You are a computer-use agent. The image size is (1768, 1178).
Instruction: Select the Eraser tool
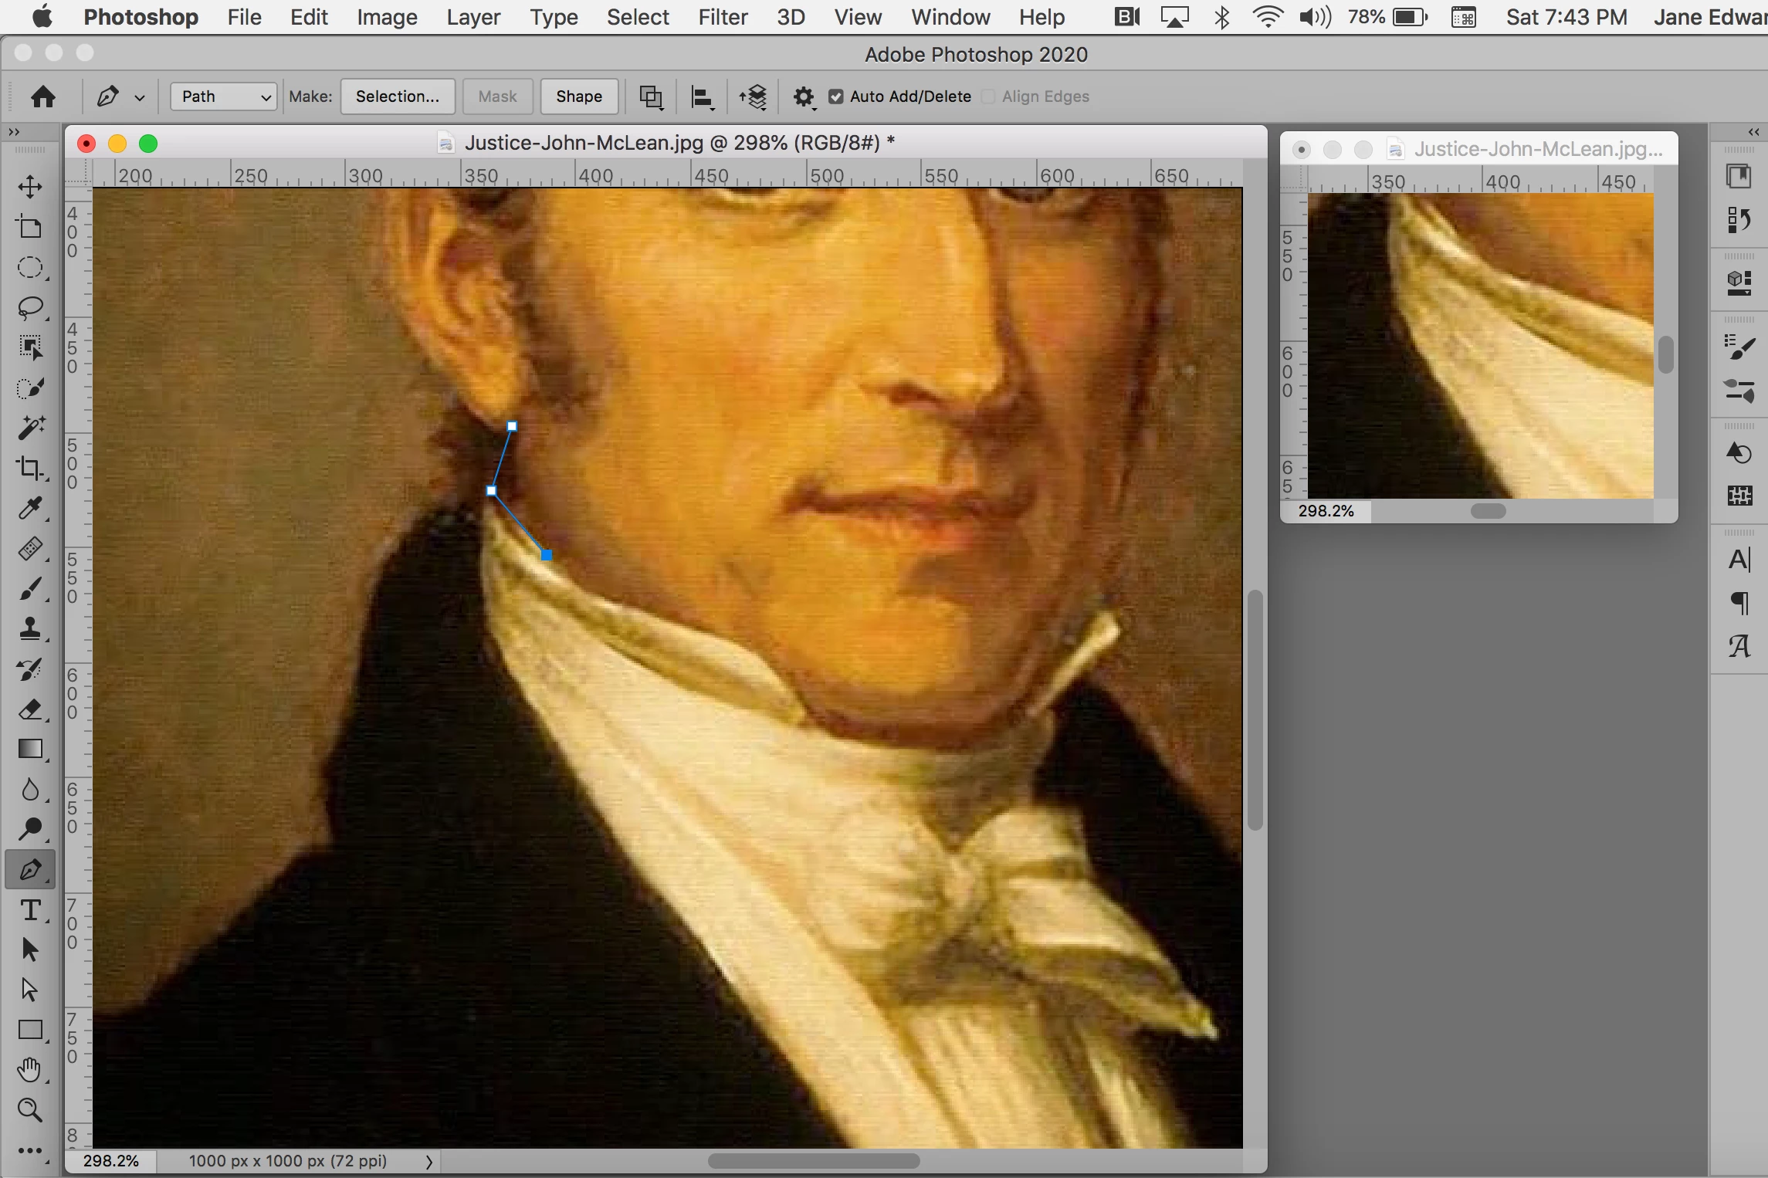tap(30, 709)
